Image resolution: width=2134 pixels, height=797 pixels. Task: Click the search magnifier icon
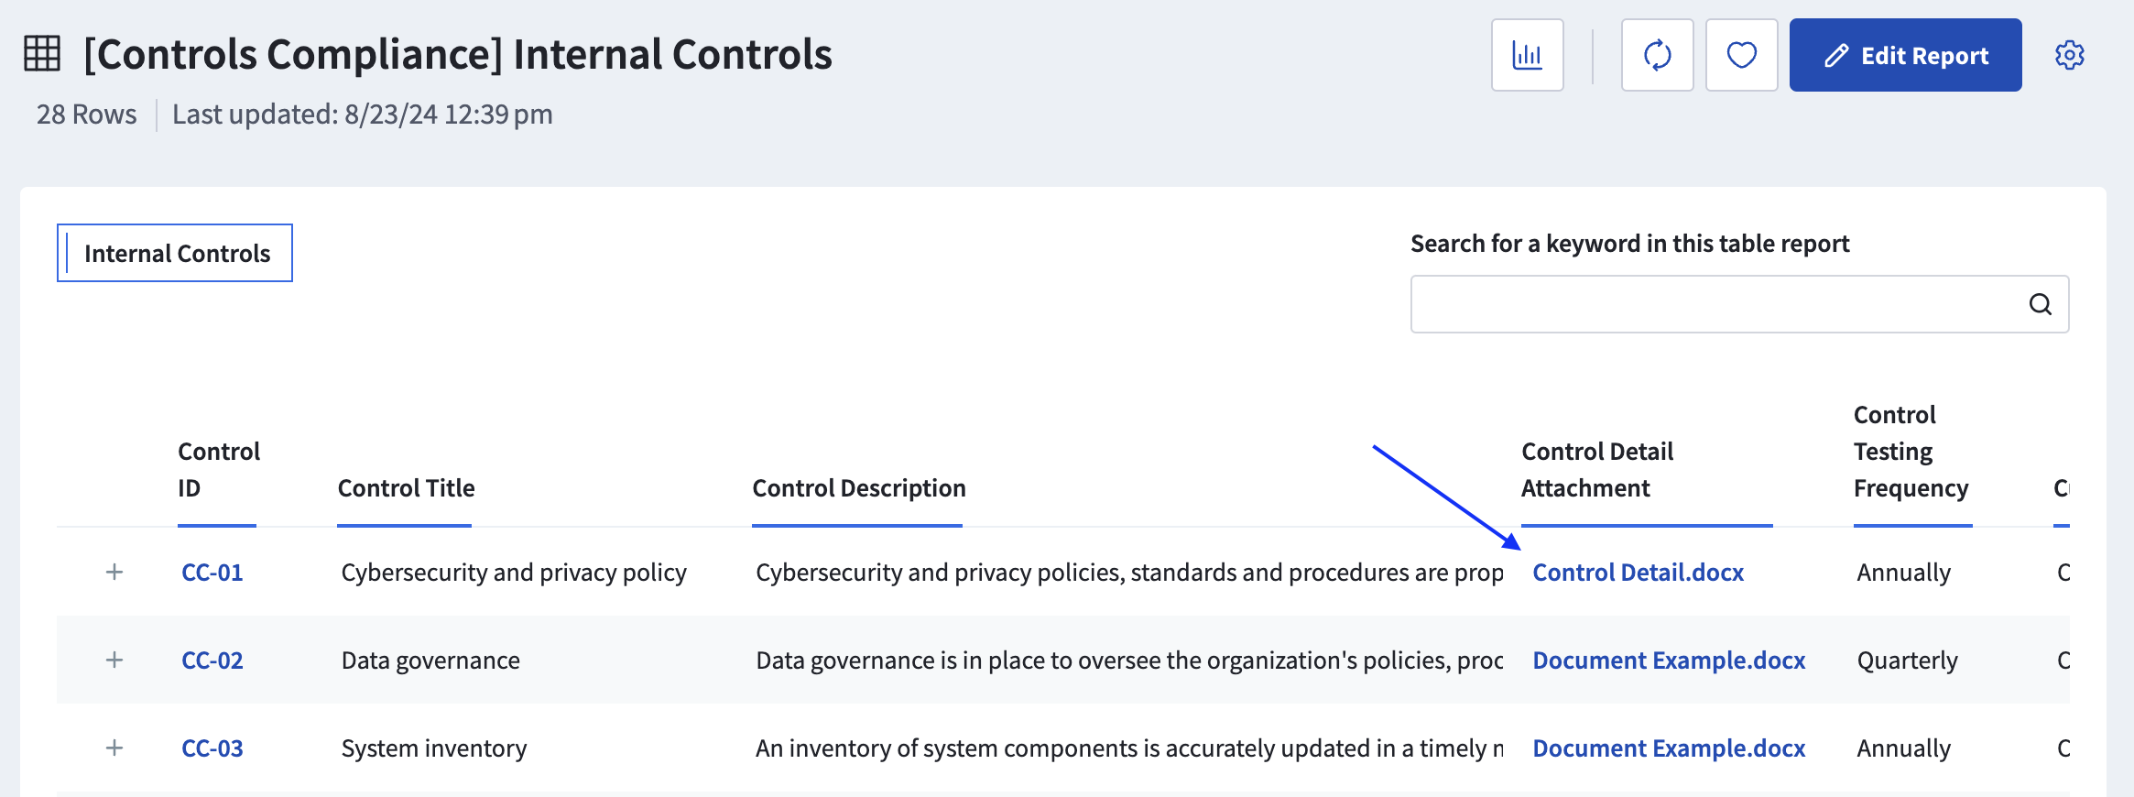click(2040, 304)
